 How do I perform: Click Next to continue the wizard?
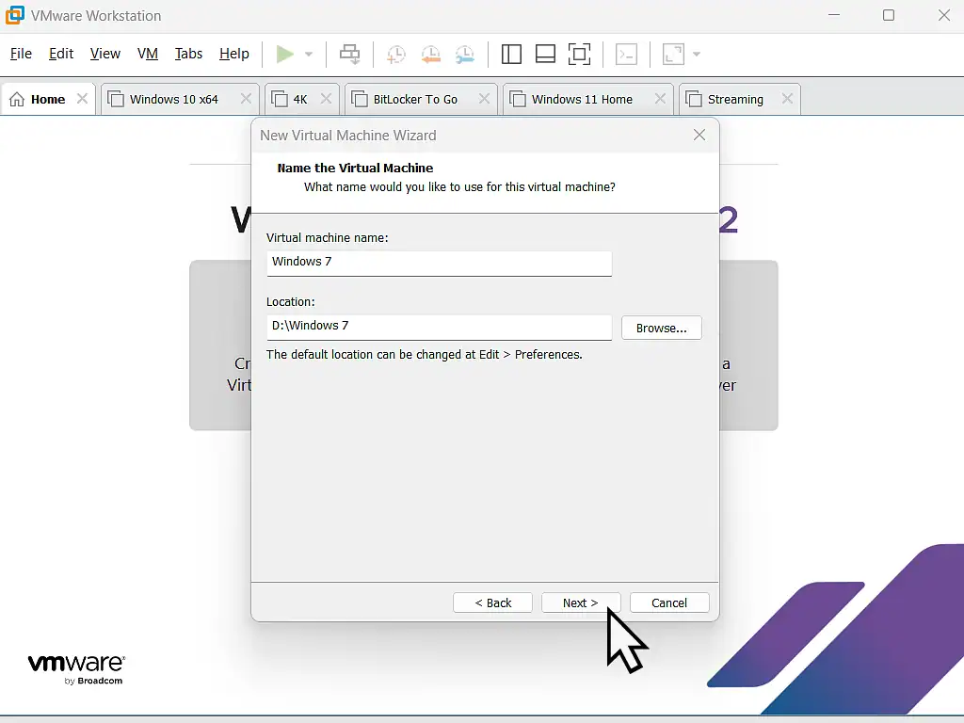(x=580, y=602)
